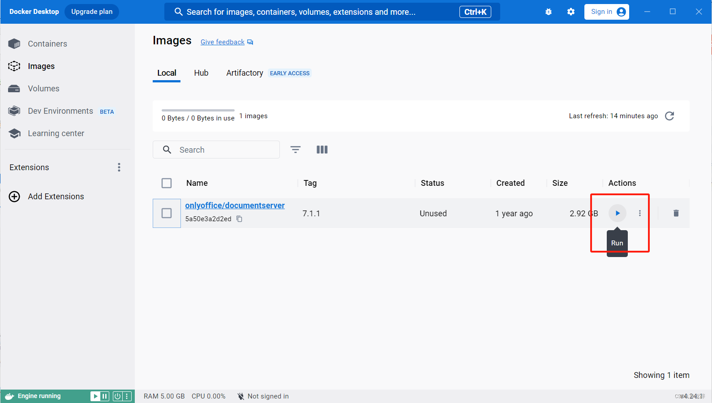Maximize the Docker Desktop window
712x403 pixels.
pyautogui.click(x=673, y=12)
